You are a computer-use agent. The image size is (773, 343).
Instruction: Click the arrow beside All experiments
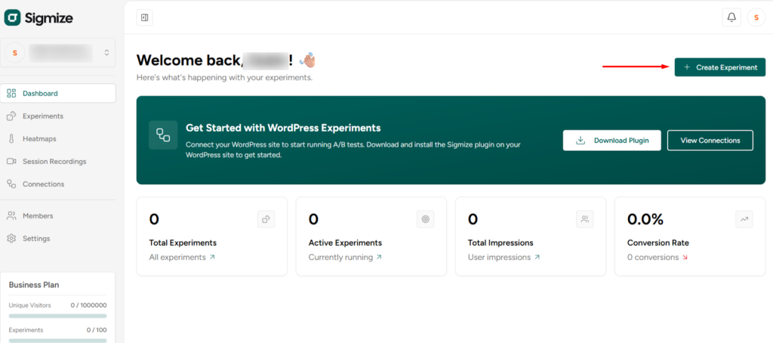pos(212,257)
